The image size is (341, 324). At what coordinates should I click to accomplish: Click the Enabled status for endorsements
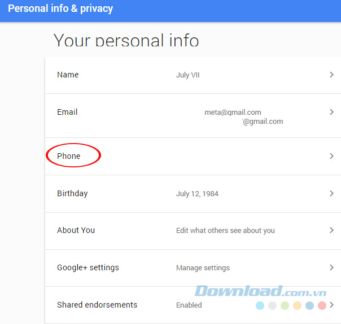[x=189, y=305]
